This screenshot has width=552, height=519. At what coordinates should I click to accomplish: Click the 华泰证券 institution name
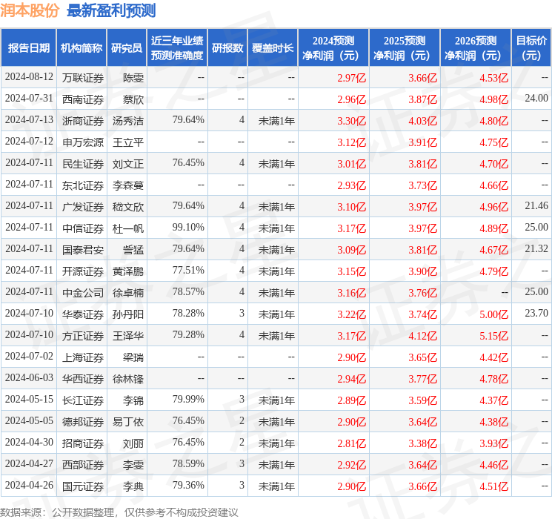tap(83, 314)
